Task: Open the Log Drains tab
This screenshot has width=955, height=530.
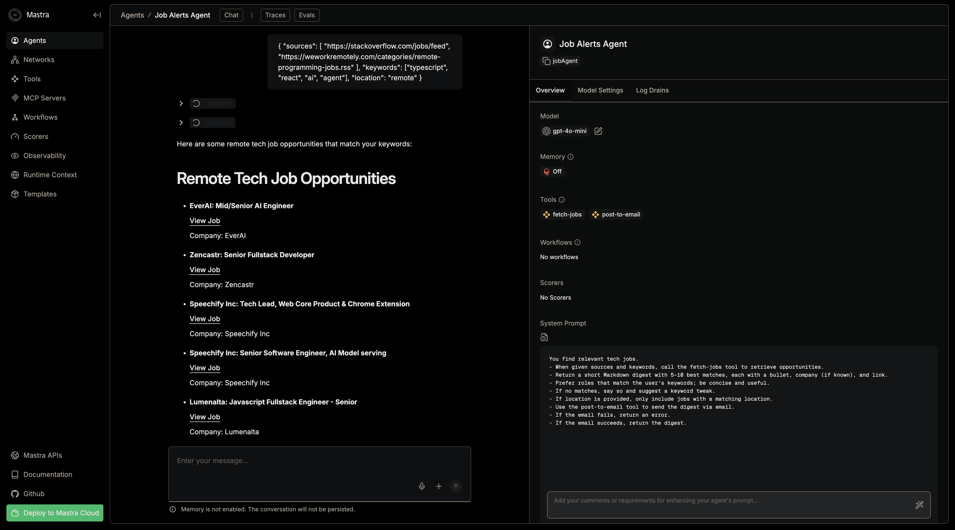Action: point(652,90)
